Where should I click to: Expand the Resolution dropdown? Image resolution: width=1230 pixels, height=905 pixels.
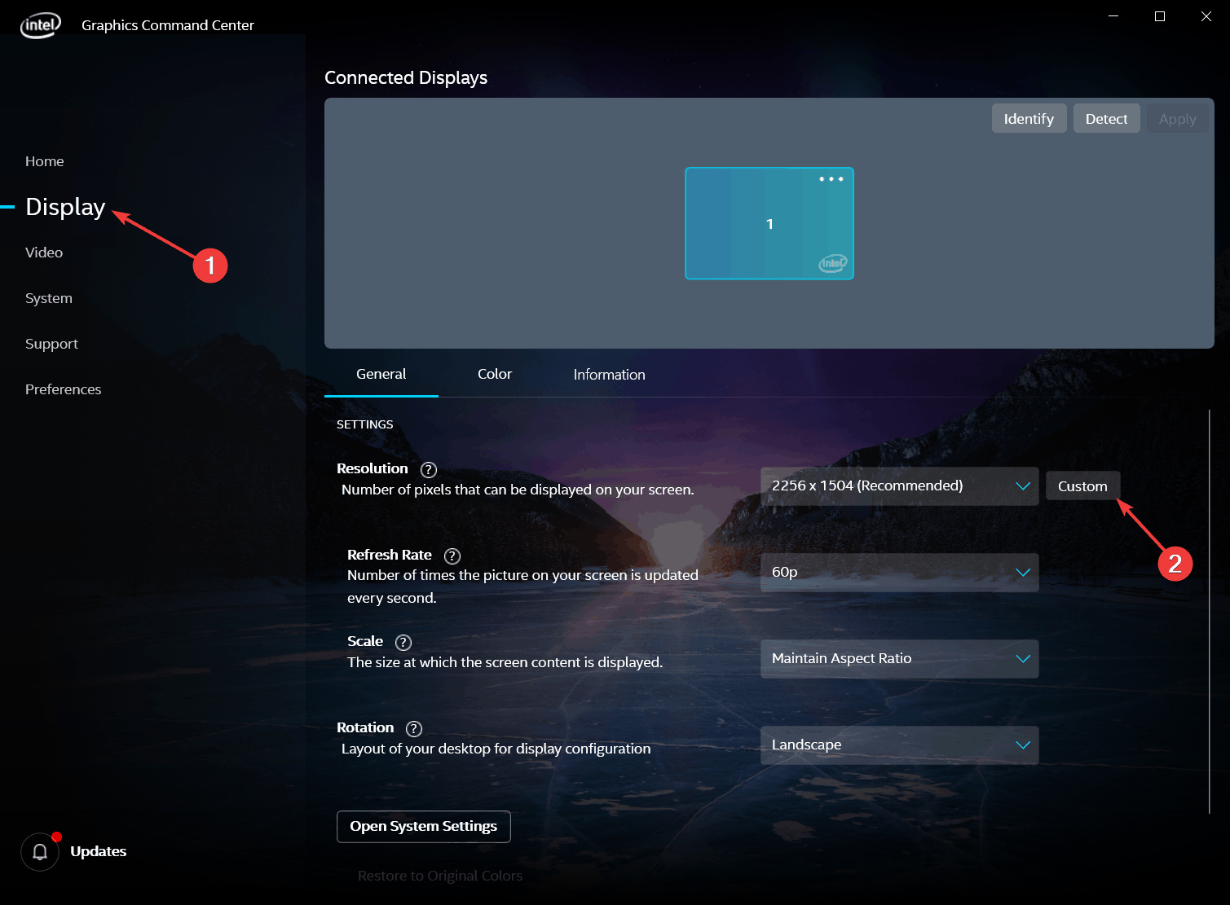click(x=899, y=486)
